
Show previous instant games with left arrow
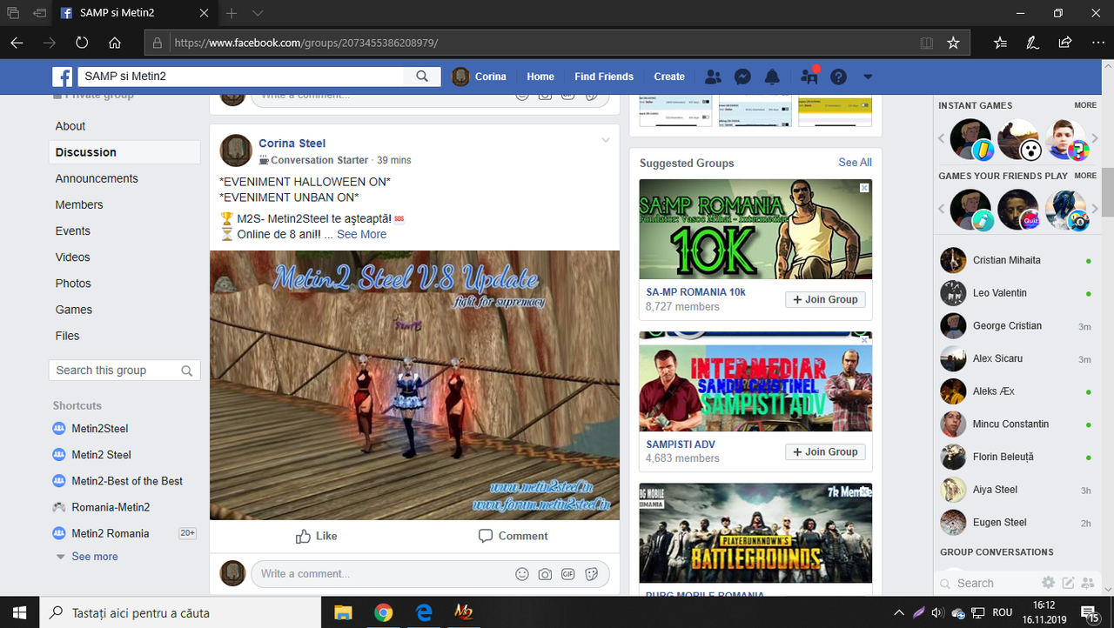coord(941,138)
